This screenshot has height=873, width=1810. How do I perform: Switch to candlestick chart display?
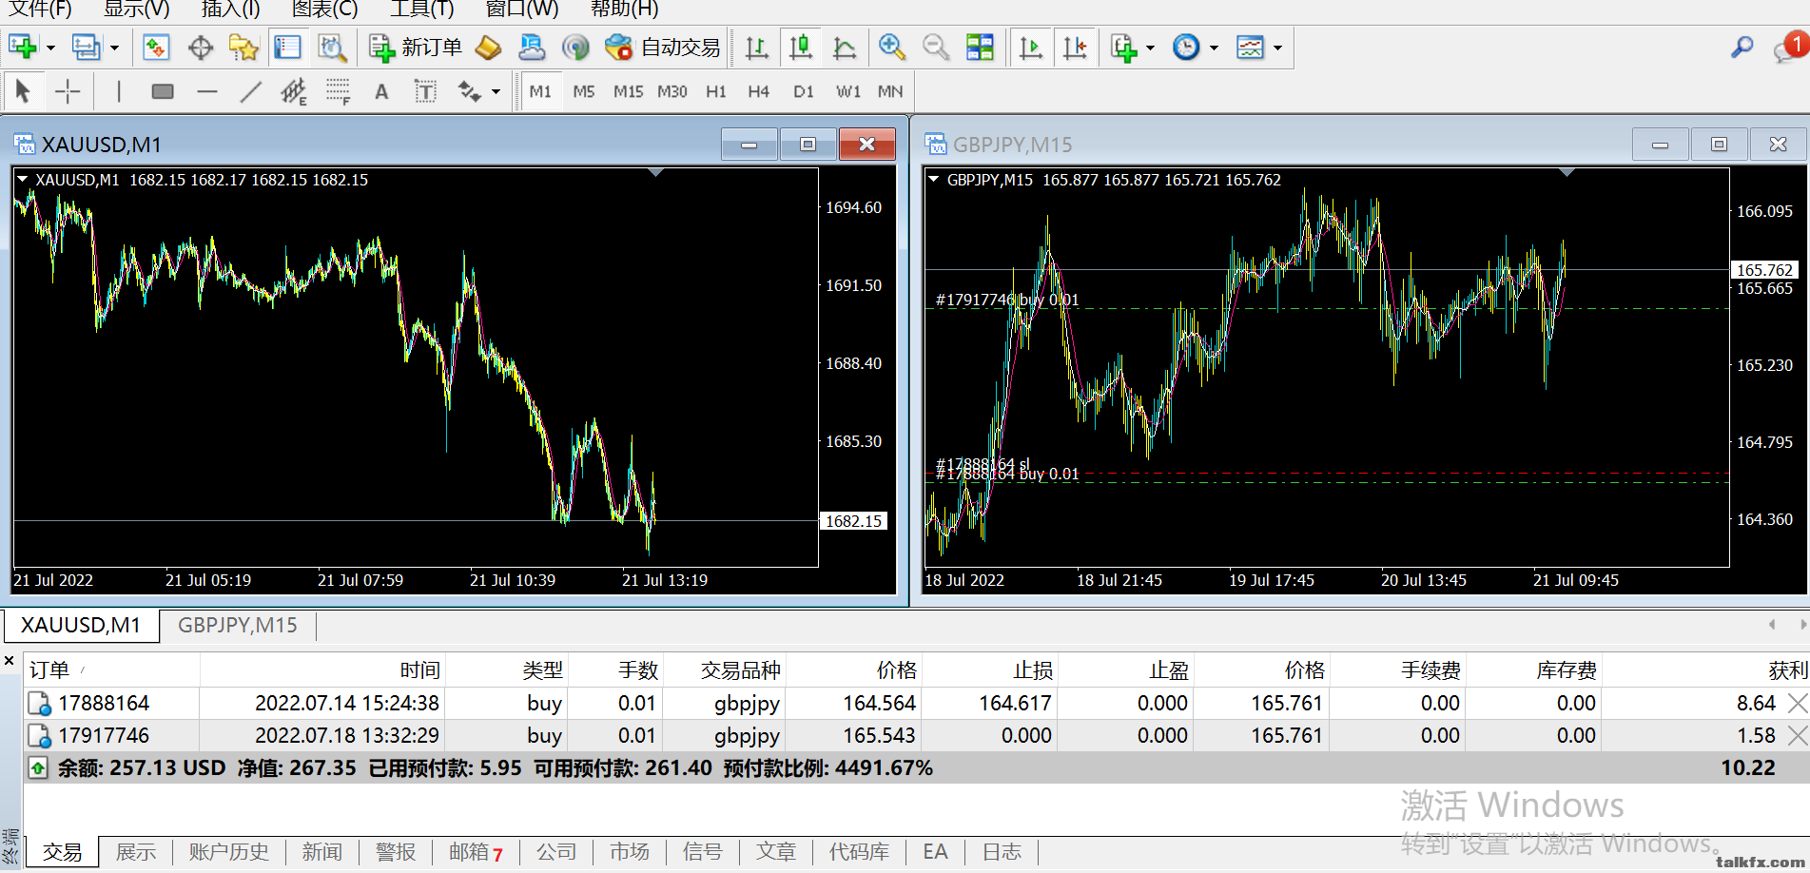[801, 47]
